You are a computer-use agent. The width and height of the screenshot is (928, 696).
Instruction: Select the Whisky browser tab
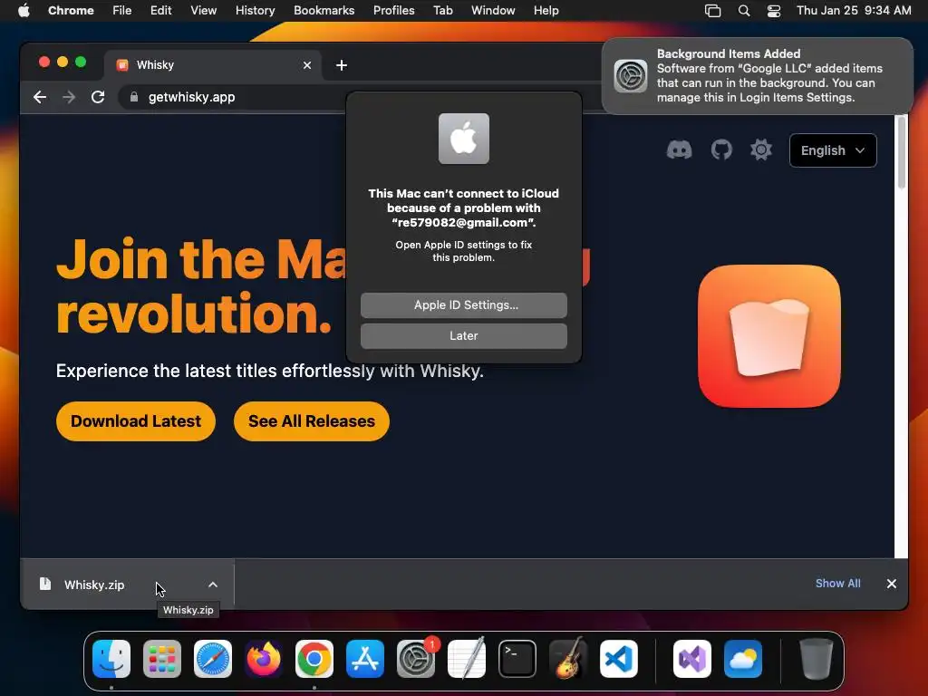(213, 65)
